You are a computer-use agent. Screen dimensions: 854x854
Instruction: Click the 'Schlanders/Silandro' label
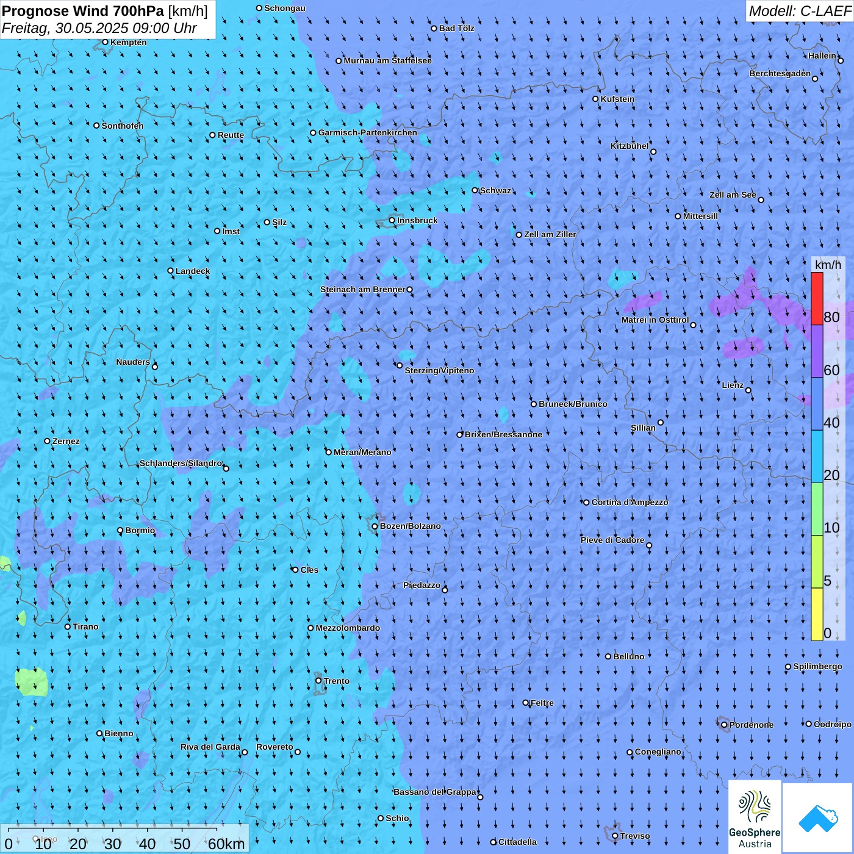[181, 463]
